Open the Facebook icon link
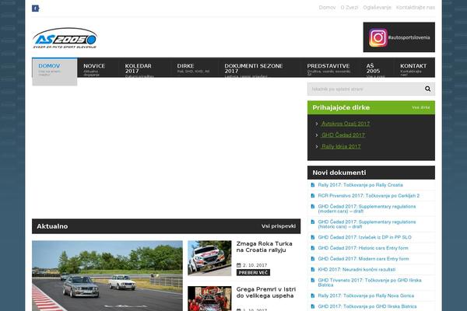 click(x=36, y=9)
